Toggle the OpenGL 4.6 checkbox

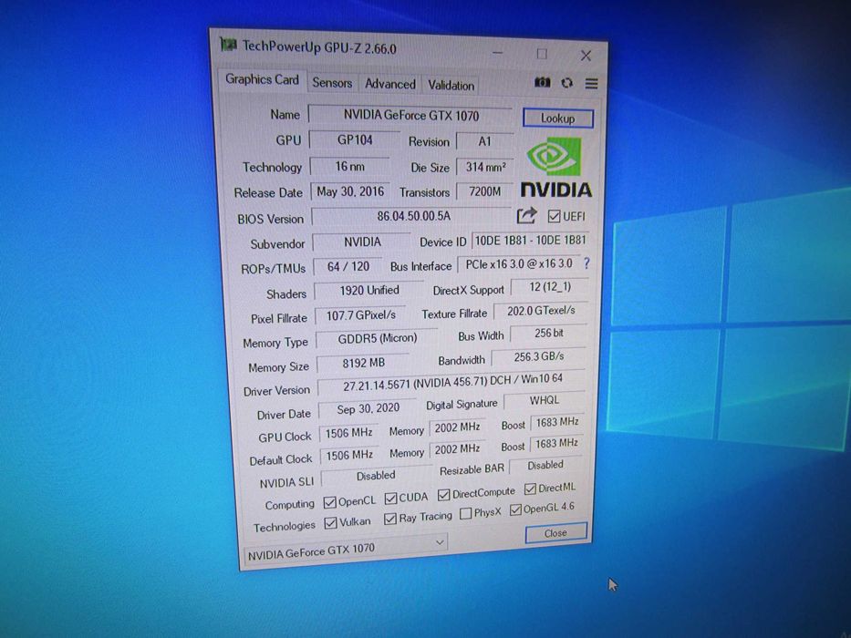coord(515,509)
